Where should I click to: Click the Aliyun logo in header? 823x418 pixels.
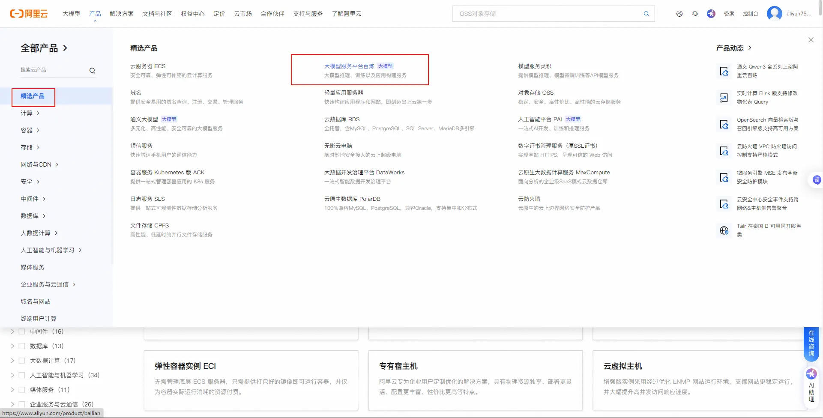[x=29, y=14]
